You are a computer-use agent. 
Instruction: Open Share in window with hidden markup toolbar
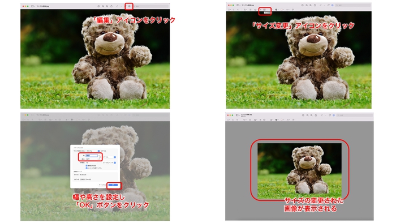point(111,6)
